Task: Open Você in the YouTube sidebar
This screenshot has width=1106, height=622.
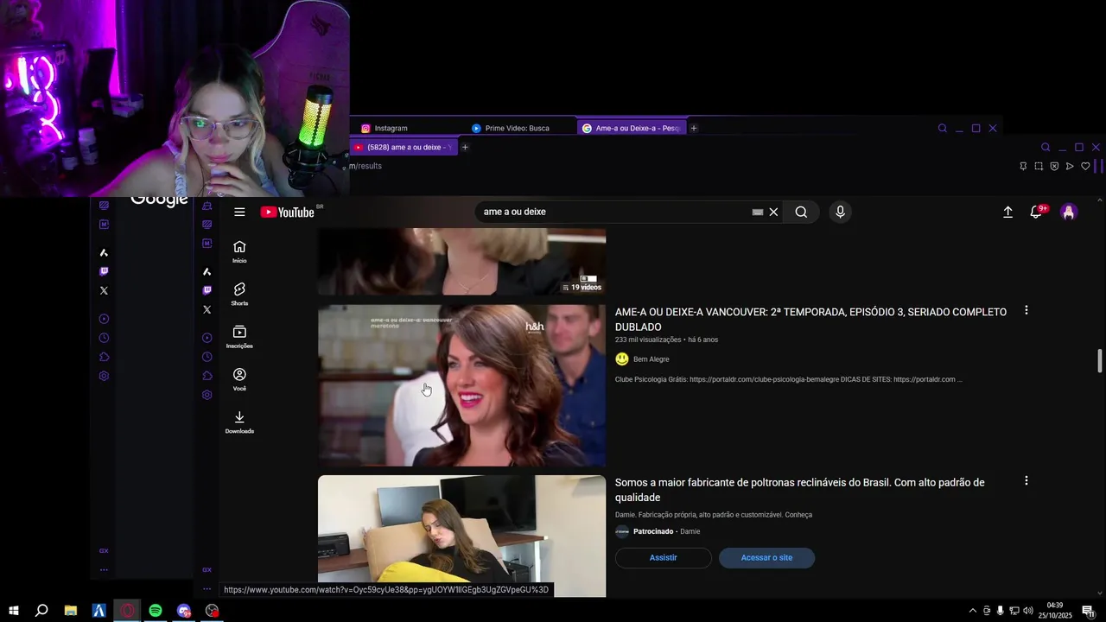Action: (239, 379)
